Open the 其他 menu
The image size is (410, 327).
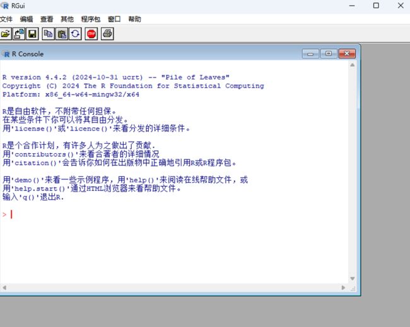[x=67, y=19]
